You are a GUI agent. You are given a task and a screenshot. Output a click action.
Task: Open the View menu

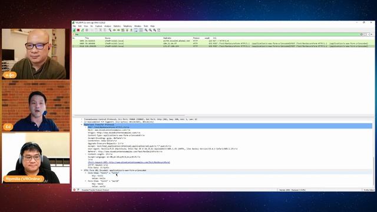click(x=86, y=26)
